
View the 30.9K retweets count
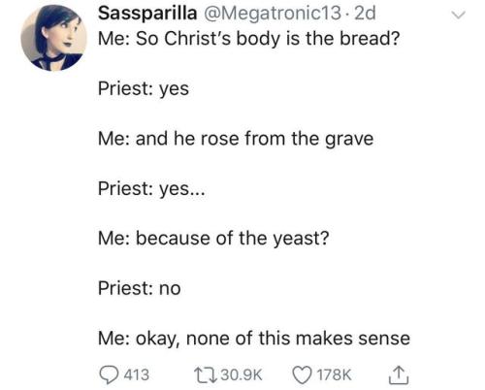coord(242,375)
